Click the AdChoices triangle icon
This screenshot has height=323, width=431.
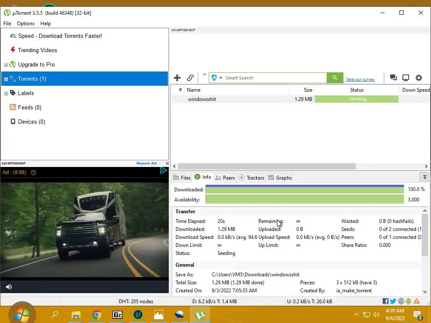coord(164,171)
